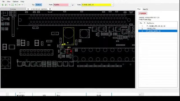Screen dimensions: 180x101
Task: Sort by the NetName column header
Action: pos(150,23)
